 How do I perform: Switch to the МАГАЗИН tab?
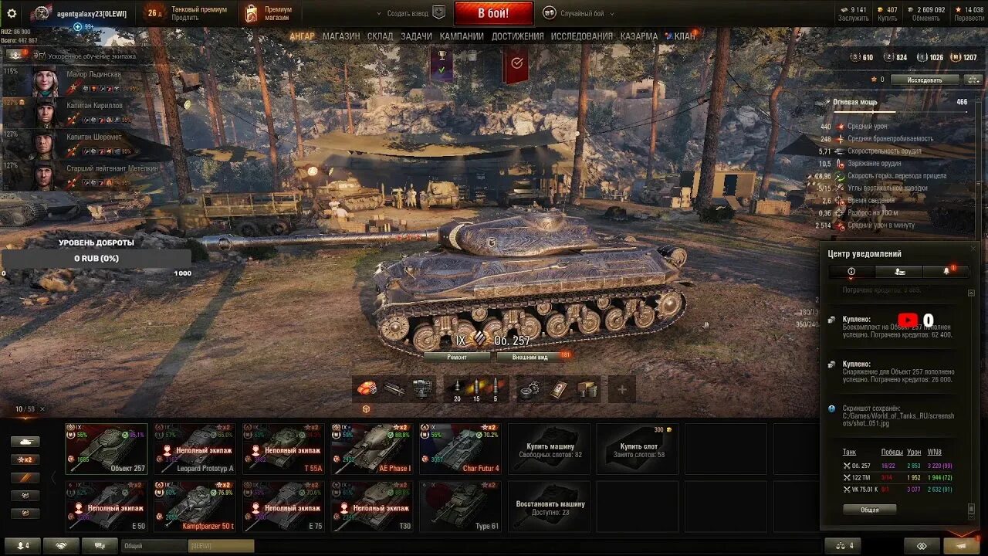click(341, 36)
